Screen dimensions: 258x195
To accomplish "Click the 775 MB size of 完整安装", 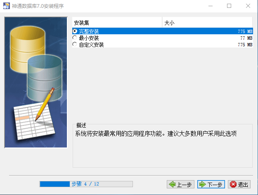I will pyautogui.click(x=245, y=31).
